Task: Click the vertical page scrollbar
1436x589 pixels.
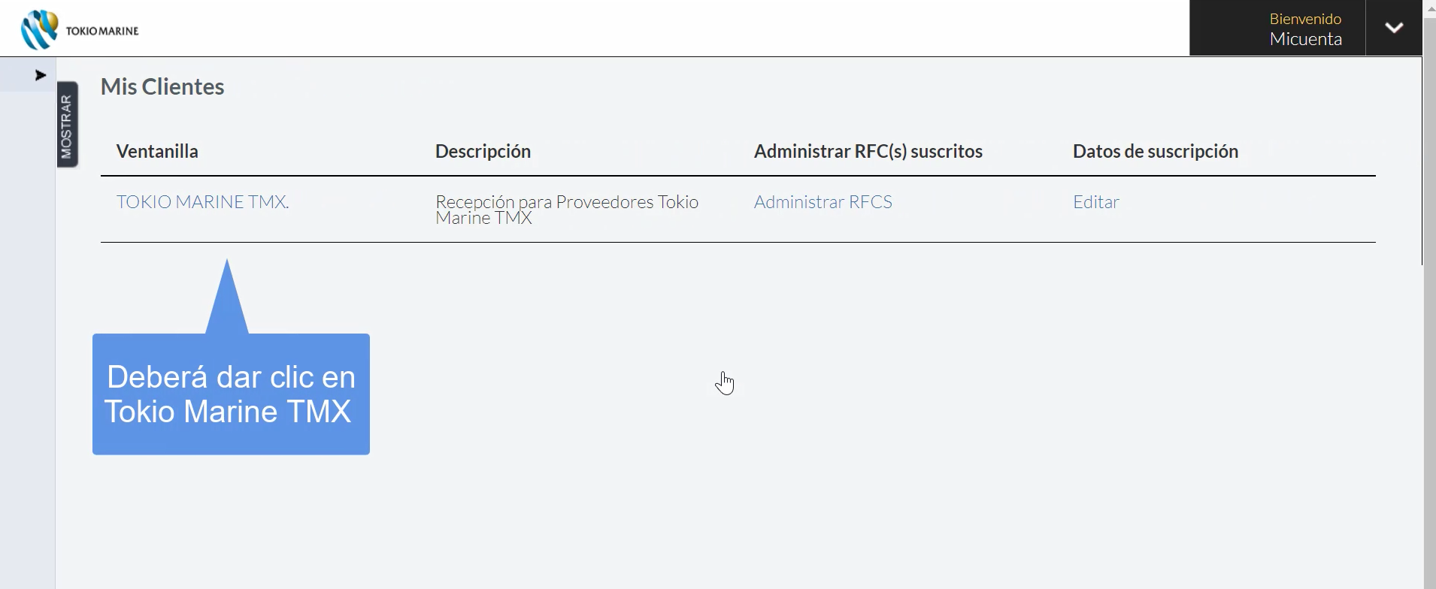Action: [x=1428, y=294]
